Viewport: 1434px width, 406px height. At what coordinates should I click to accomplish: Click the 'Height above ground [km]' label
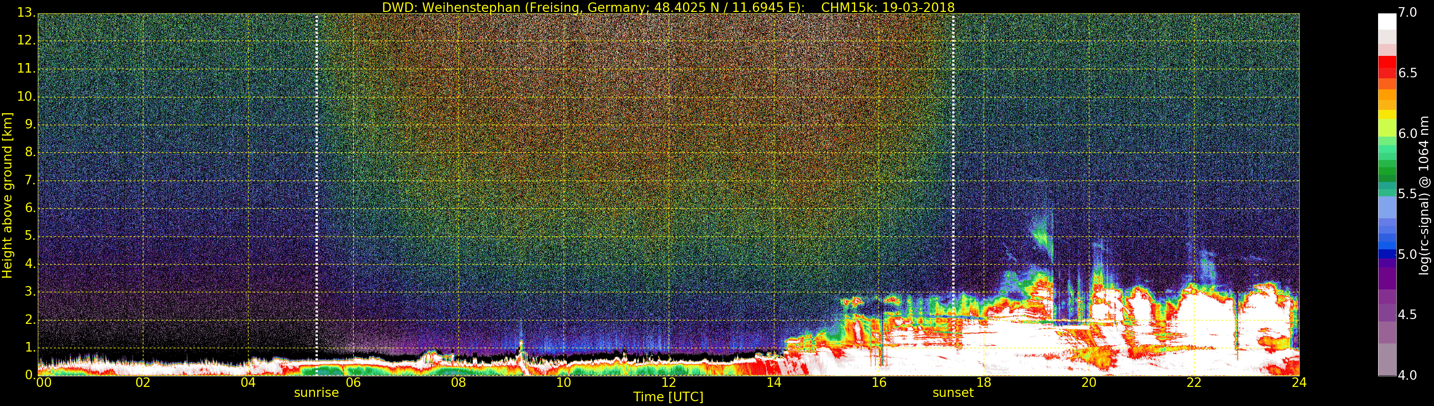[7, 195]
